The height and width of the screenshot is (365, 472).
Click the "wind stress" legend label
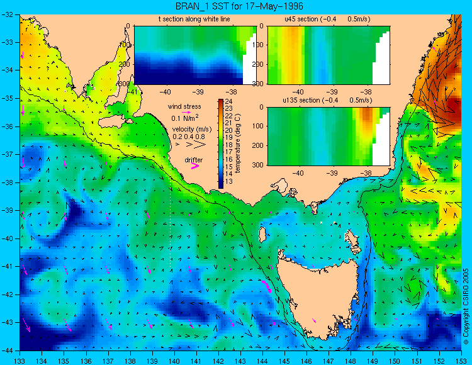click(x=184, y=106)
